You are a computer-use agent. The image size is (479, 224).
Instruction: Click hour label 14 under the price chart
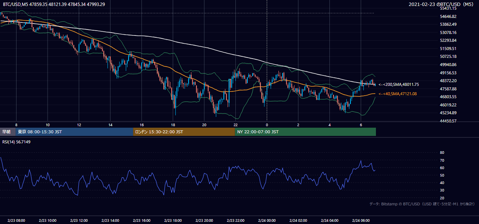[x=110, y=125]
